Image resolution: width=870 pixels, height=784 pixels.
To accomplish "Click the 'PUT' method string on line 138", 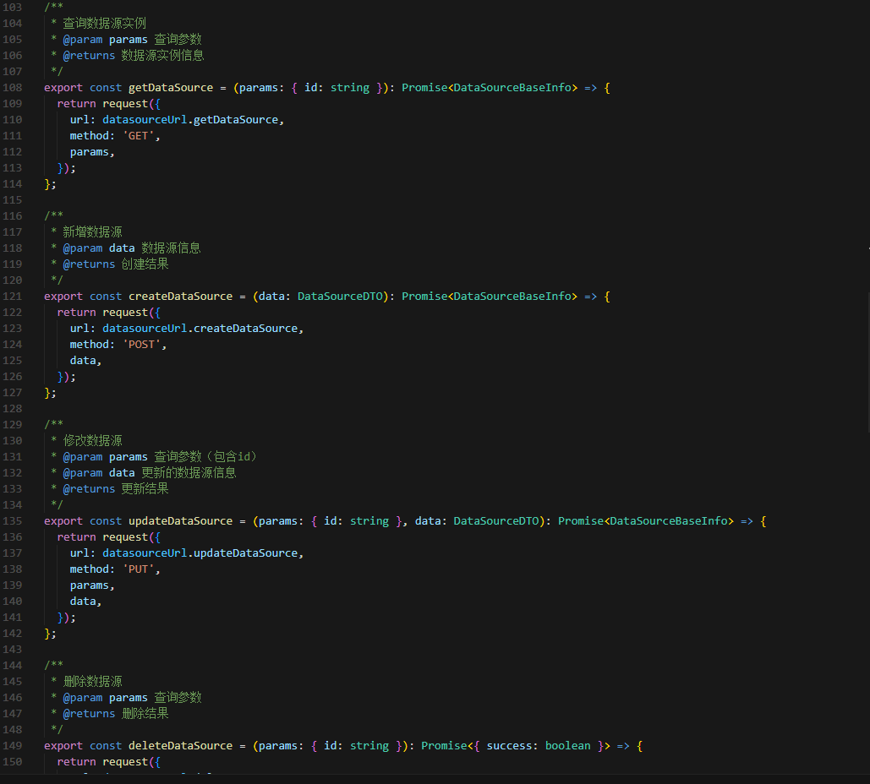I will click(138, 569).
